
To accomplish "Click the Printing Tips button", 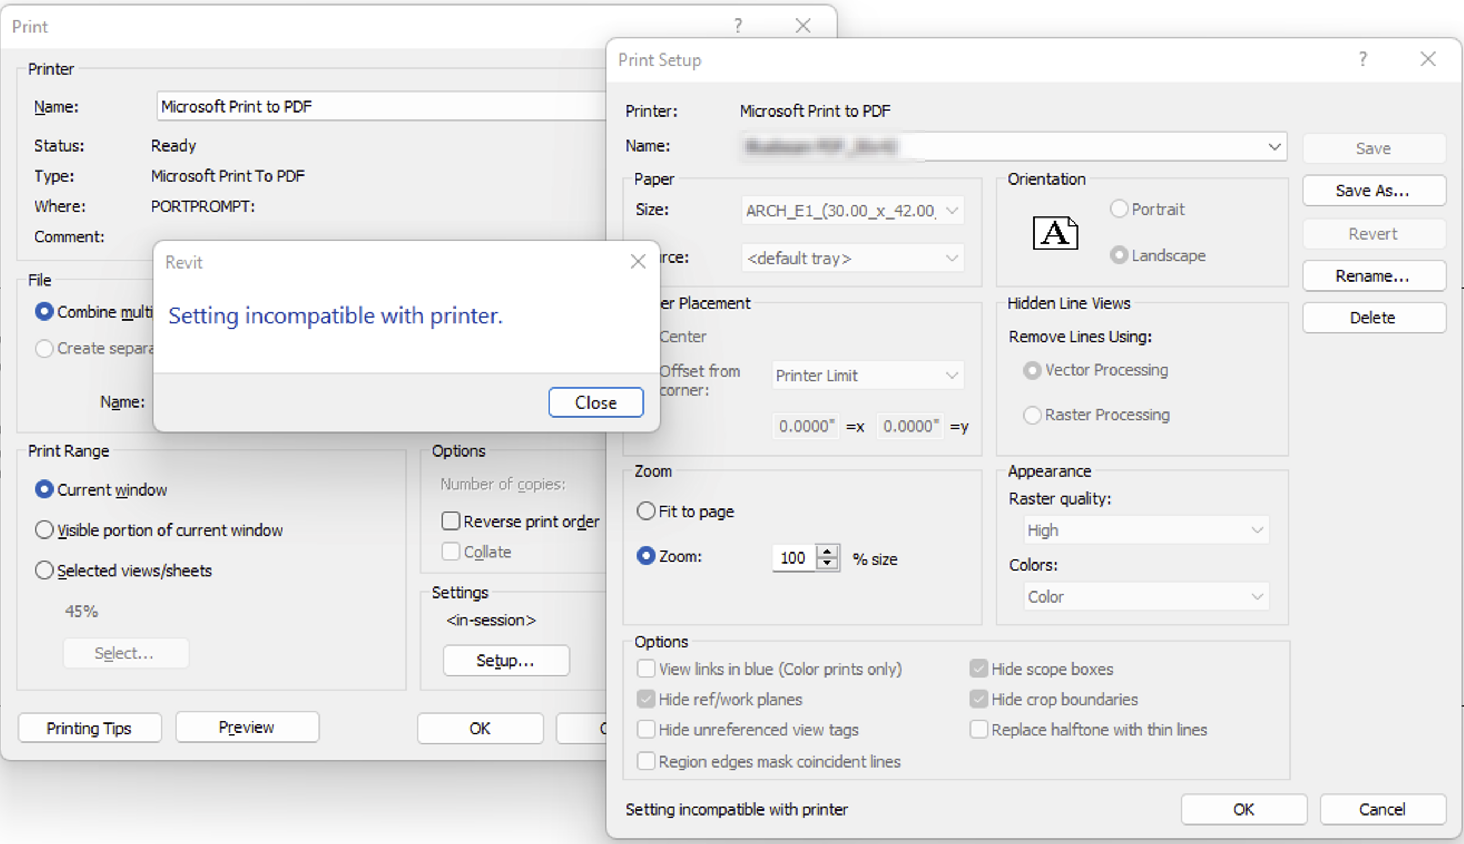I will tap(89, 728).
